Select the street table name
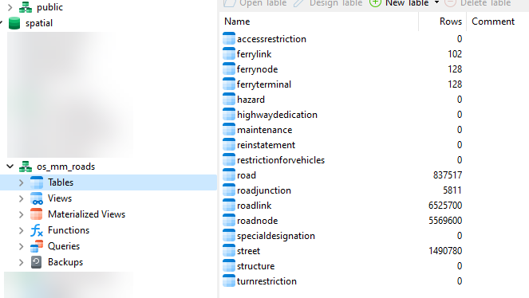This screenshot has height=298, width=529. (248, 251)
